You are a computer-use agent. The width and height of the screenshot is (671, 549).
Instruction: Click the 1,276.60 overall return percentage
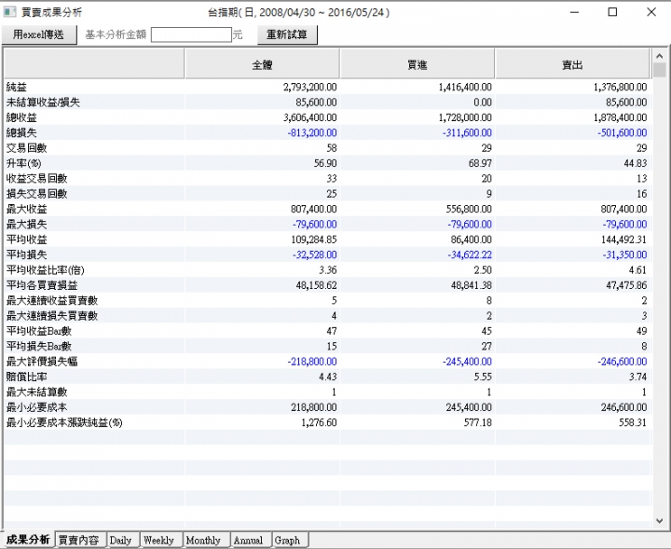319,423
